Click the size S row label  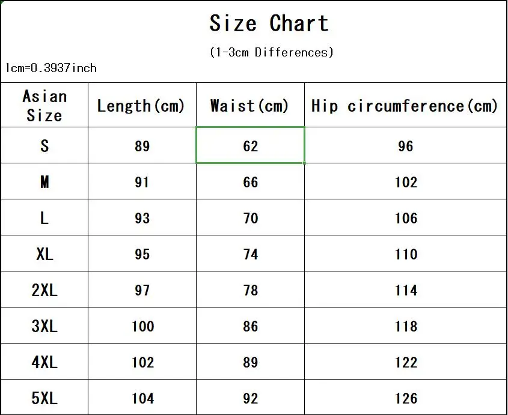click(44, 145)
